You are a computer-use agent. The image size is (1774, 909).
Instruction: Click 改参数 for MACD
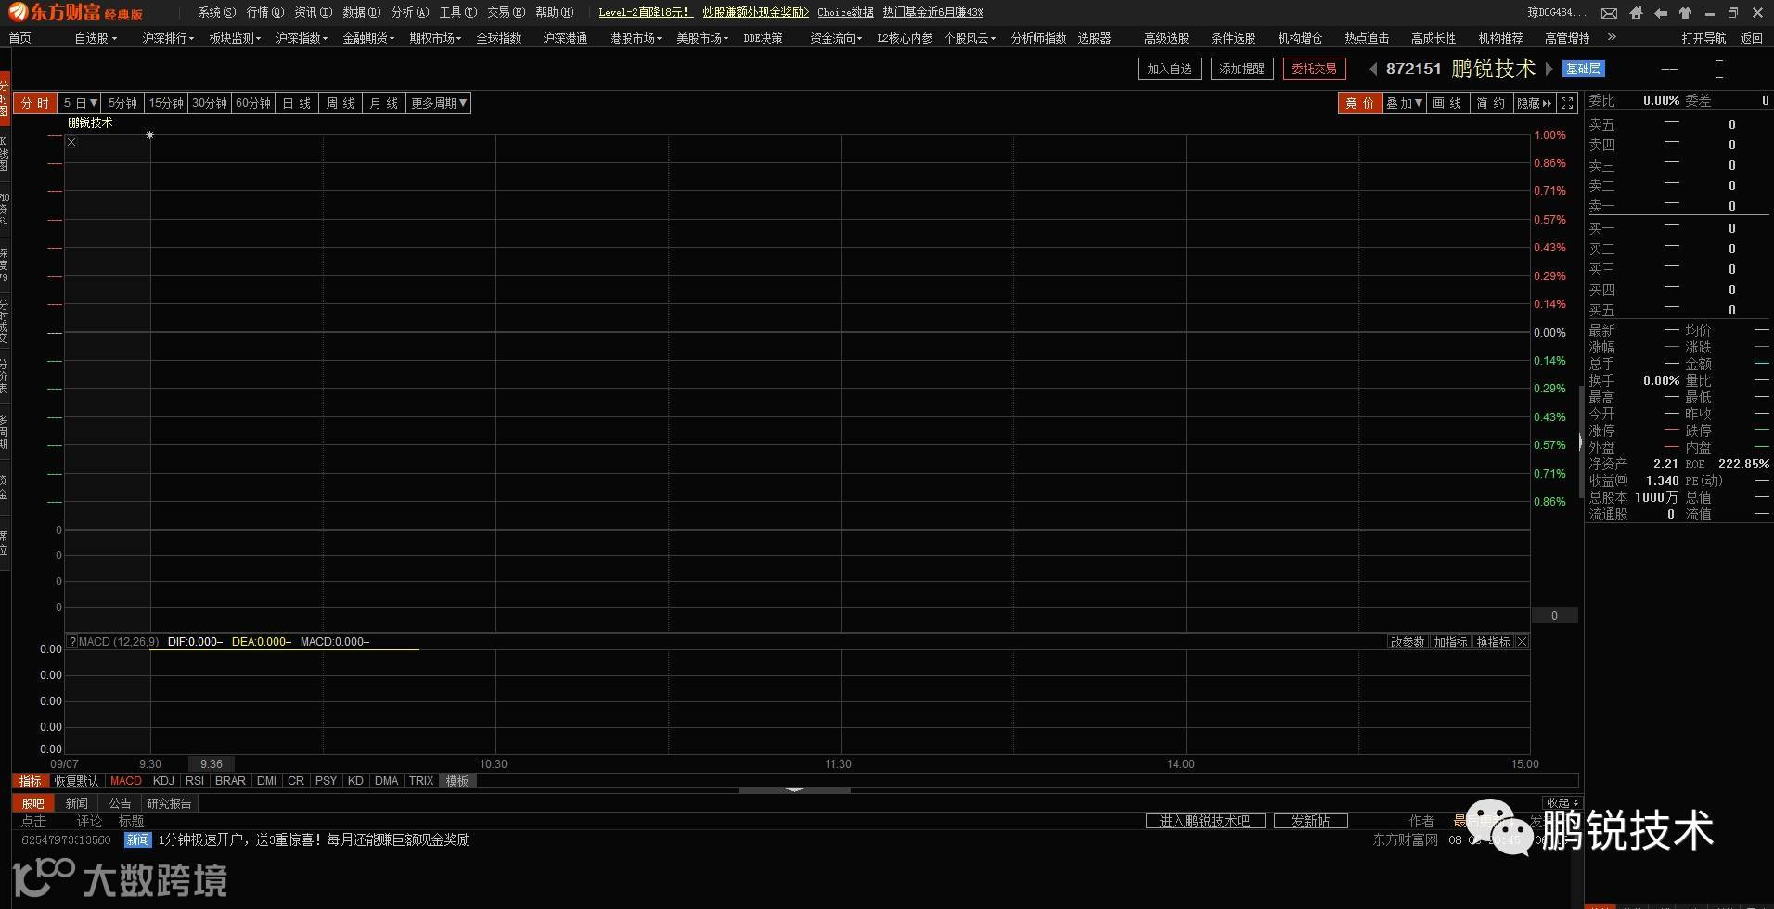pos(1407,642)
